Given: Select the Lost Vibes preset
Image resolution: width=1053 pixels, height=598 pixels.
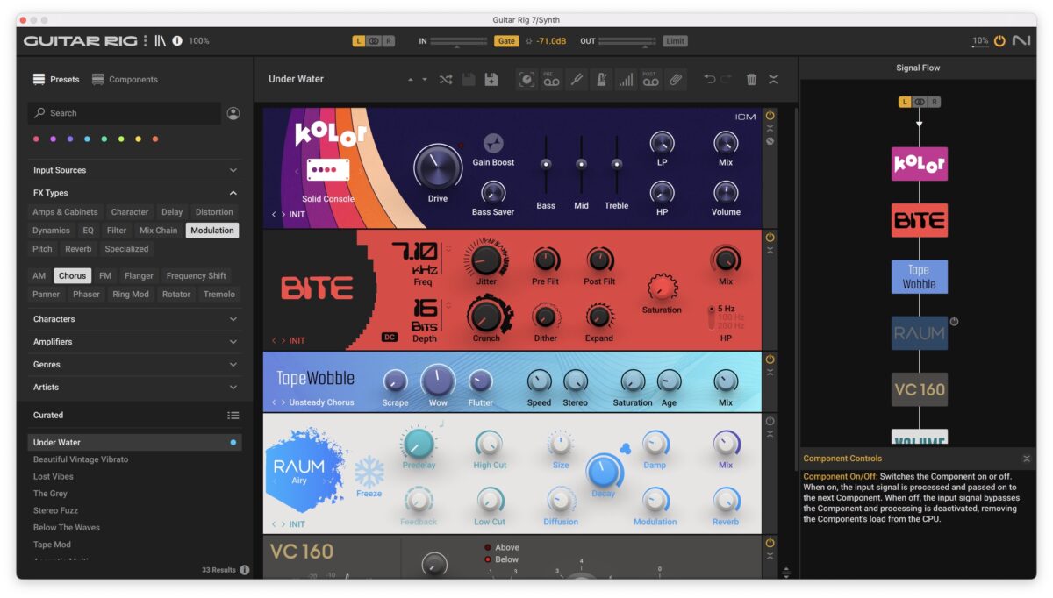Looking at the screenshot, I should [x=135, y=476].
